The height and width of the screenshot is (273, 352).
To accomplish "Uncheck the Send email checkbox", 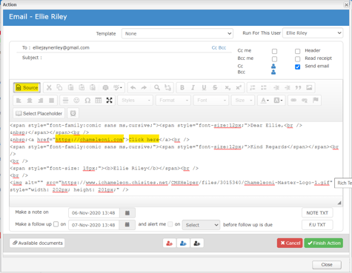I will (297, 67).
